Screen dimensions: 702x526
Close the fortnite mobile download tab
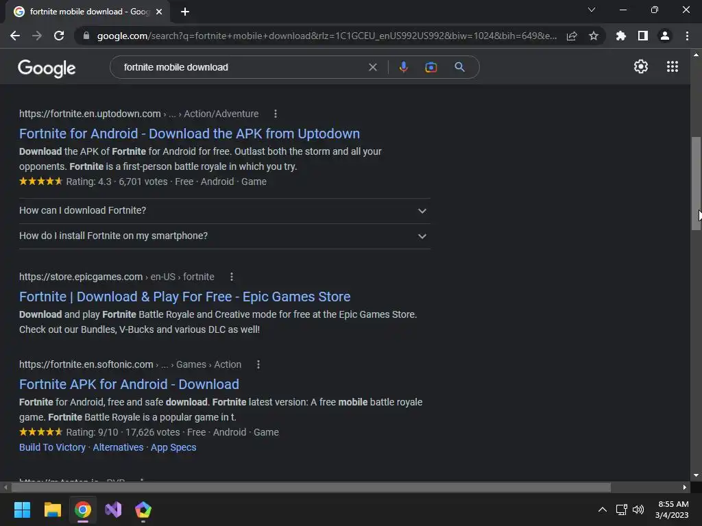(x=159, y=12)
